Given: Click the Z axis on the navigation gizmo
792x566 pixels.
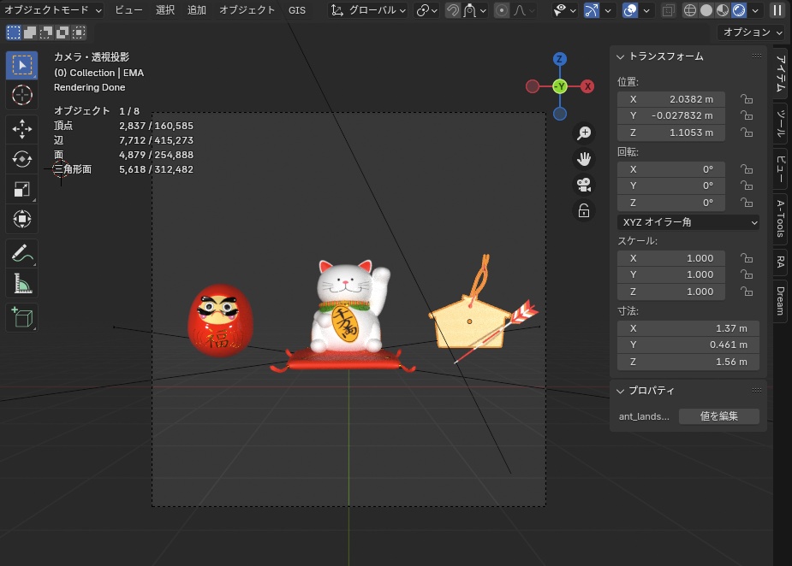Looking at the screenshot, I should point(559,58).
